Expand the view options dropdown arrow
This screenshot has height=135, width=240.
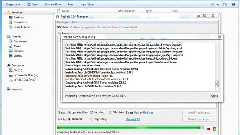coord(217,4)
